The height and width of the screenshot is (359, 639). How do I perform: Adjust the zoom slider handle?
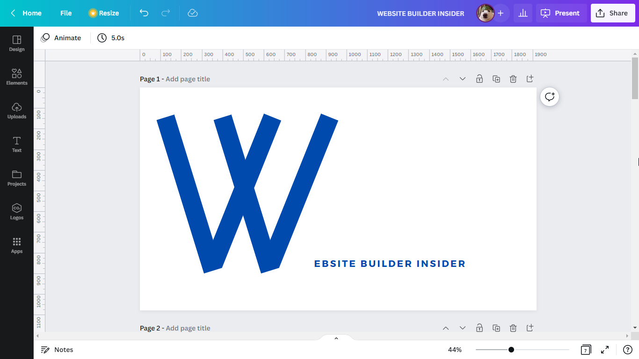click(511, 350)
